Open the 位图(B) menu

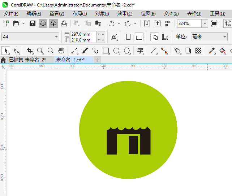tap(148, 14)
